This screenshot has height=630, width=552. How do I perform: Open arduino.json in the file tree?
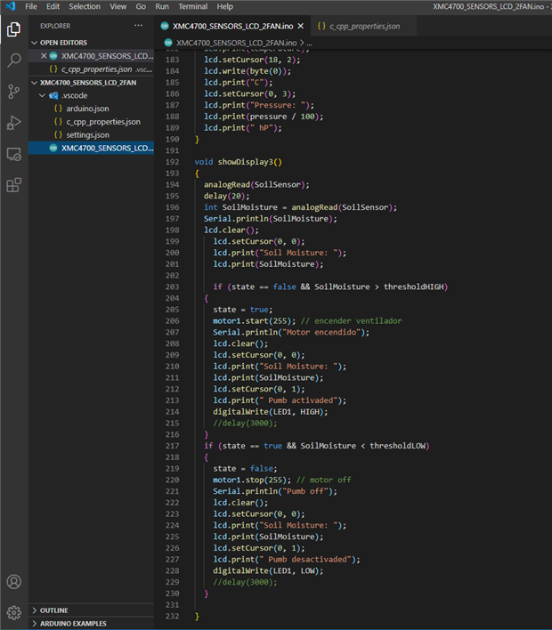pos(87,108)
